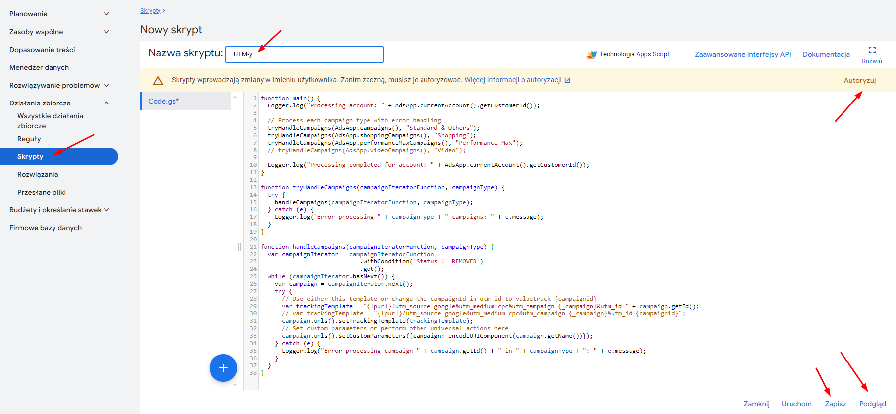This screenshot has height=414, width=896.
Task: Open Dopasowanie treści in sidebar
Action: coord(42,50)
